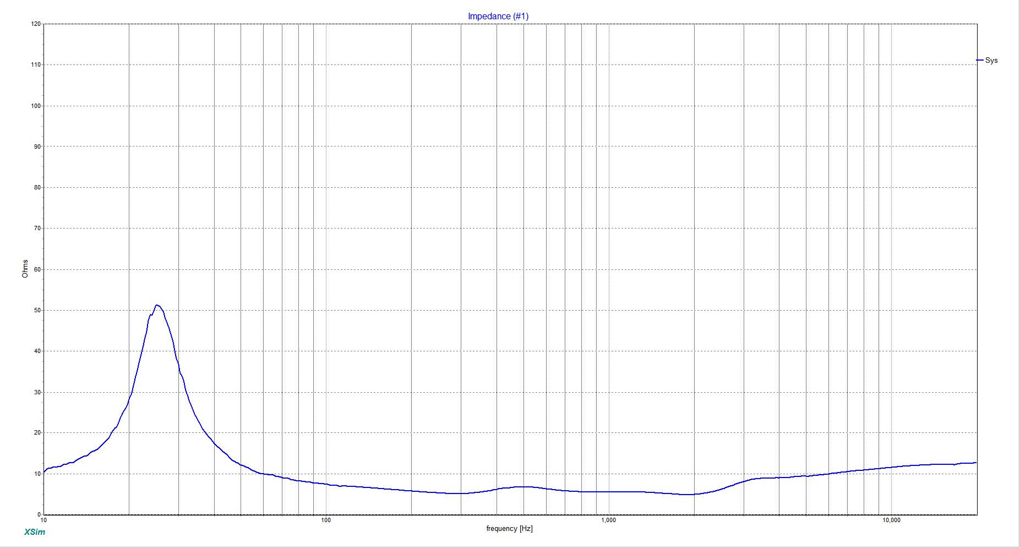Click the impedance curve's resonance peak near 51 ohms

(x=157, y=305)
